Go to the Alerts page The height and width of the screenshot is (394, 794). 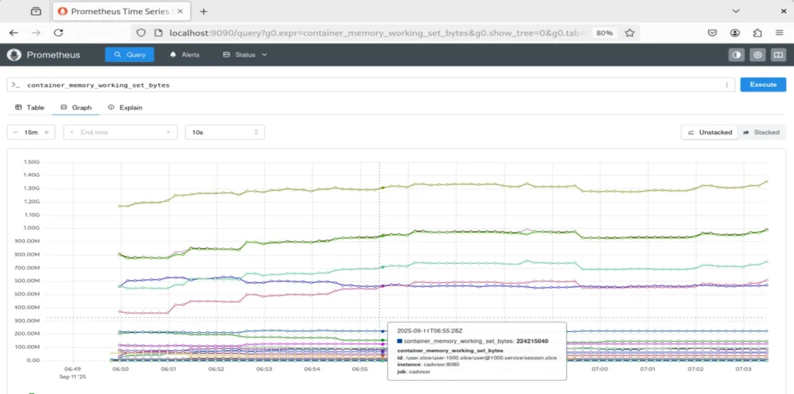[185, 55]
